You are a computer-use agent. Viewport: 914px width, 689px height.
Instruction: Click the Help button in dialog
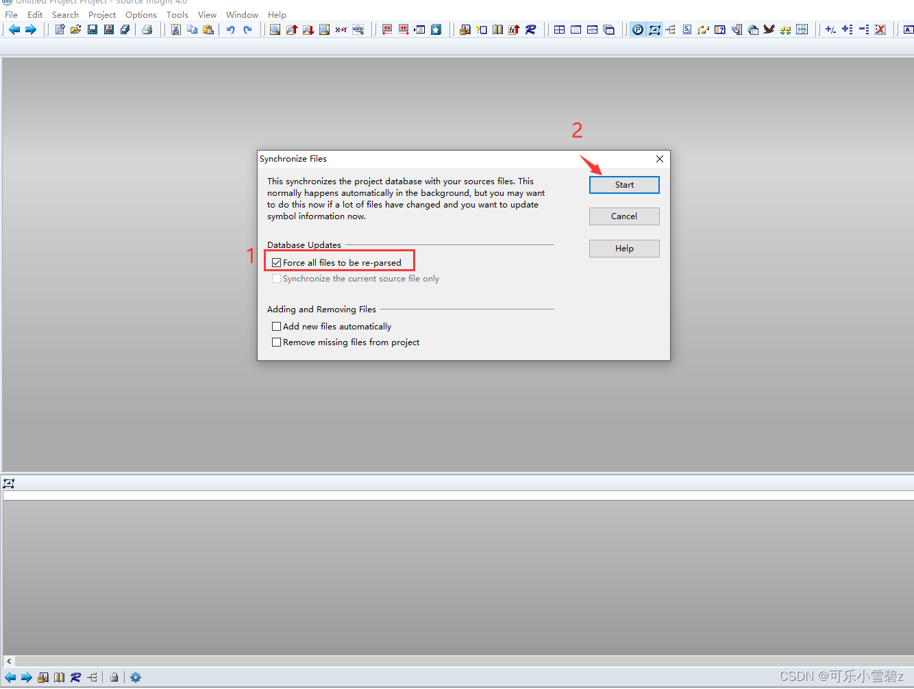coord(624,249)
